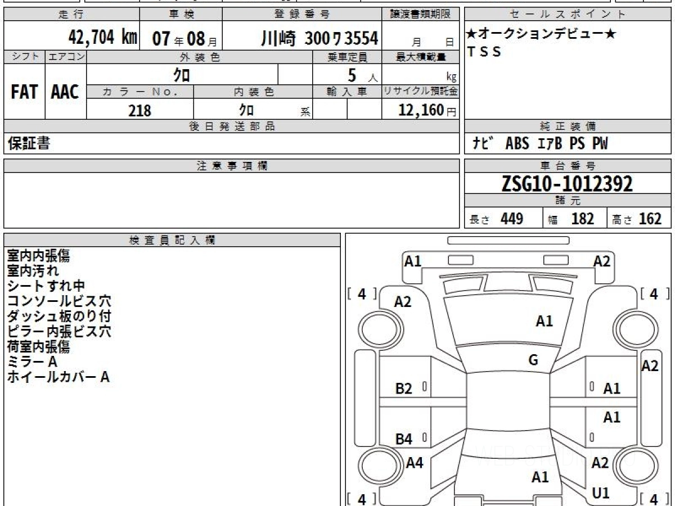Select クロ value under 外装色
The height and width of the screenshot is (506, 675).
point(181,74)
